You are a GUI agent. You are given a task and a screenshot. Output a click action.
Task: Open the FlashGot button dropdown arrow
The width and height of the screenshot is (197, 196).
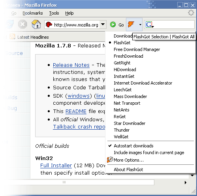coord(140,24)
